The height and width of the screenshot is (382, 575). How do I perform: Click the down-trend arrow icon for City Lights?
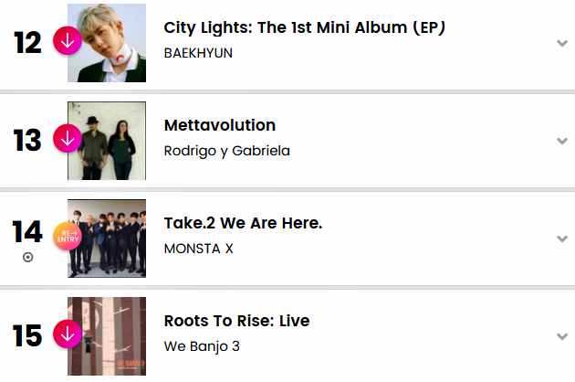tap(67, 42)
